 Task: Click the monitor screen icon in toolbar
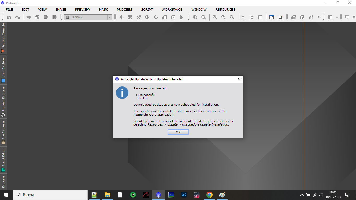[x=347, y=17]
